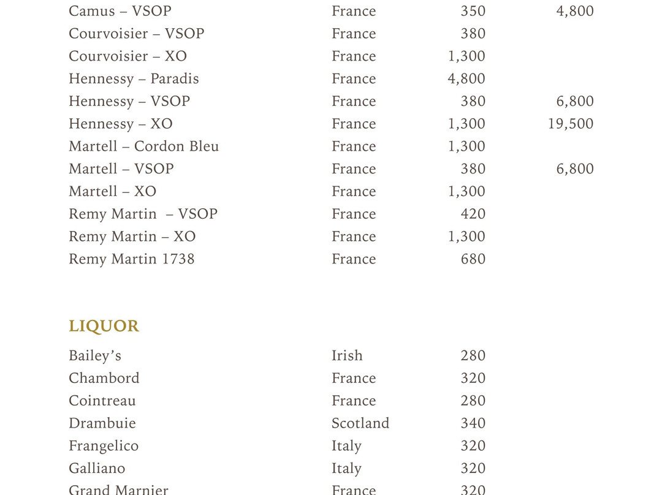
Task: Click the Drambuie liquor name
Action: pyautogui.click(x=102, y=423)
